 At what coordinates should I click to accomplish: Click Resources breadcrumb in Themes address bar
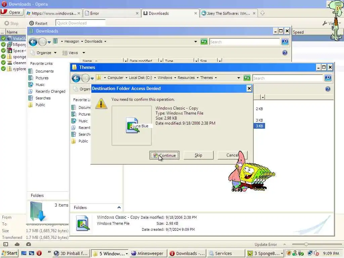coord(186,78)
